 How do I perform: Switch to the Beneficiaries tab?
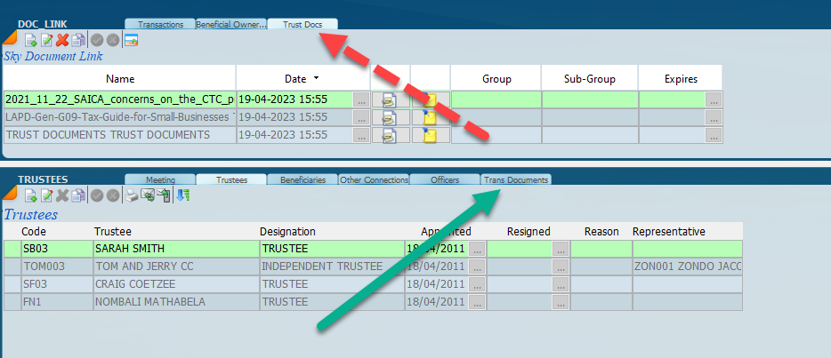click(303, 180)
